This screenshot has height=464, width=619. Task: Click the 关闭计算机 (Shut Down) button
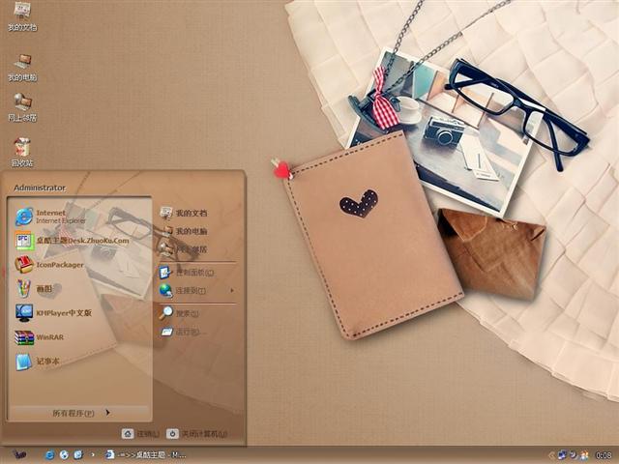pos(197,434)
